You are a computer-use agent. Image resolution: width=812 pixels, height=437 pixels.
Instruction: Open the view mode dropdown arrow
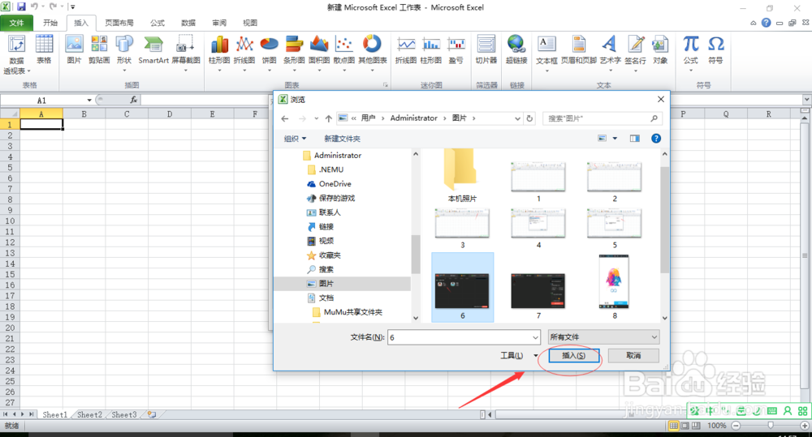(615, 139)
